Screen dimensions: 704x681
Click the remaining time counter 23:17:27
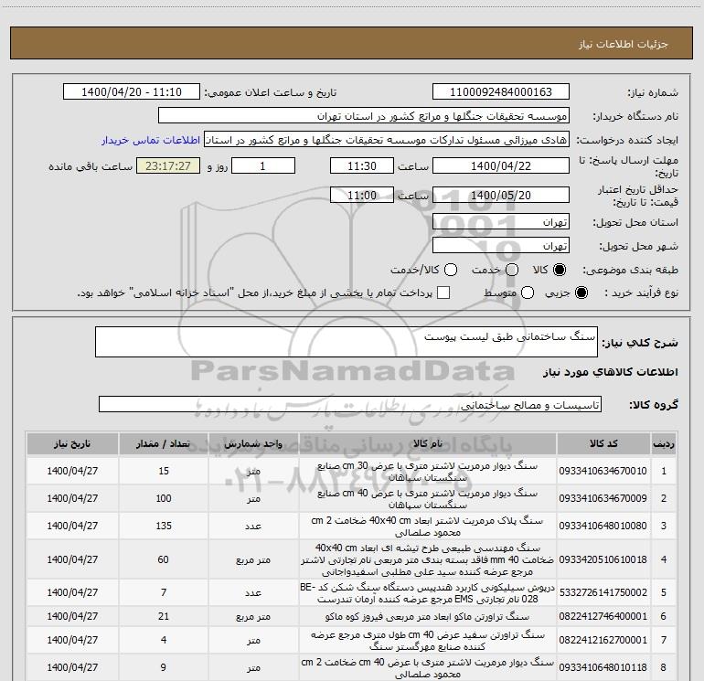click(x=168, y=165)
